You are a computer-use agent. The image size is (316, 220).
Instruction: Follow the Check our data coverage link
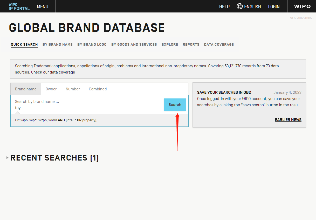click(x=53, y=72)
